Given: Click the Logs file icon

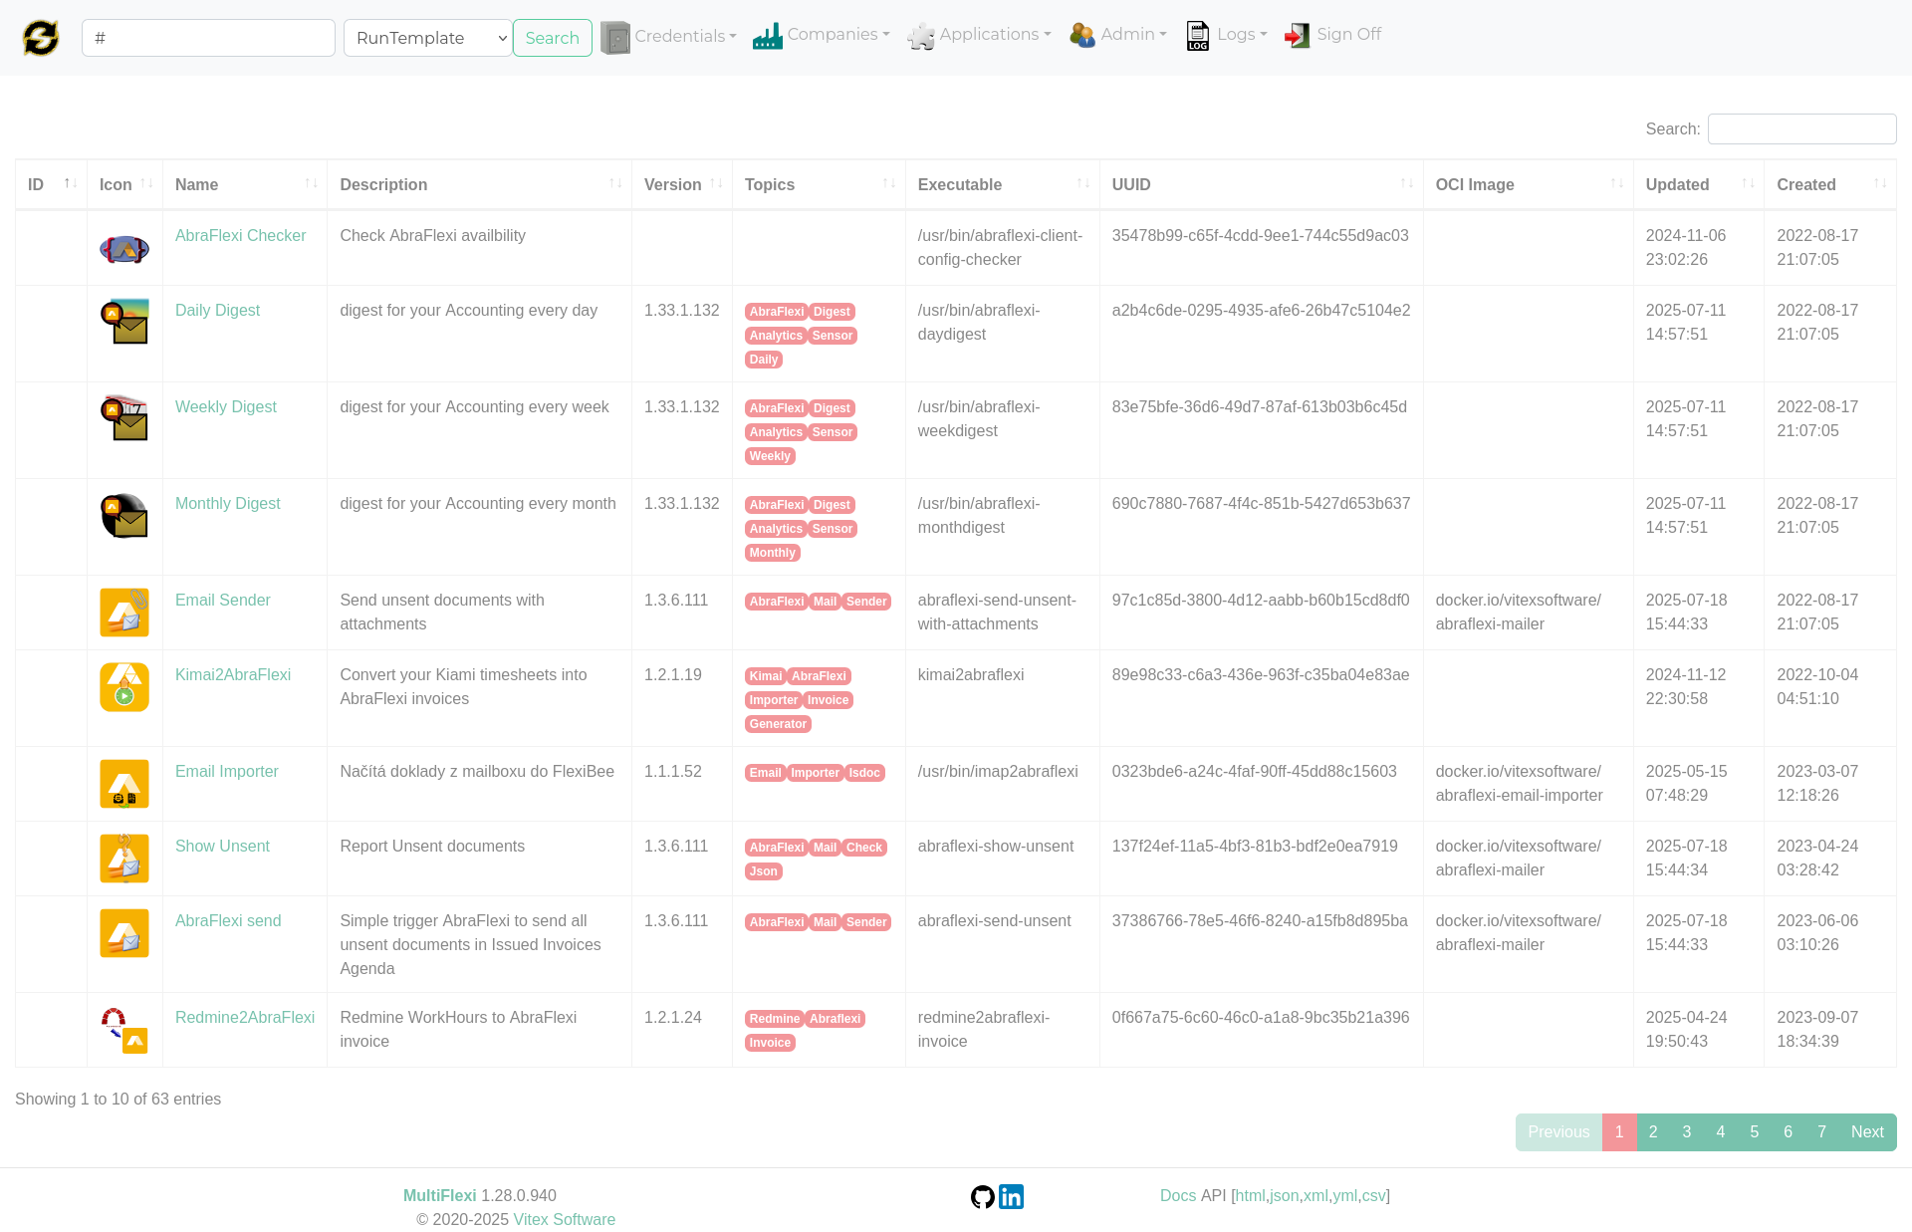Looking at the screenshot, I should click(x=1198, y=36).
